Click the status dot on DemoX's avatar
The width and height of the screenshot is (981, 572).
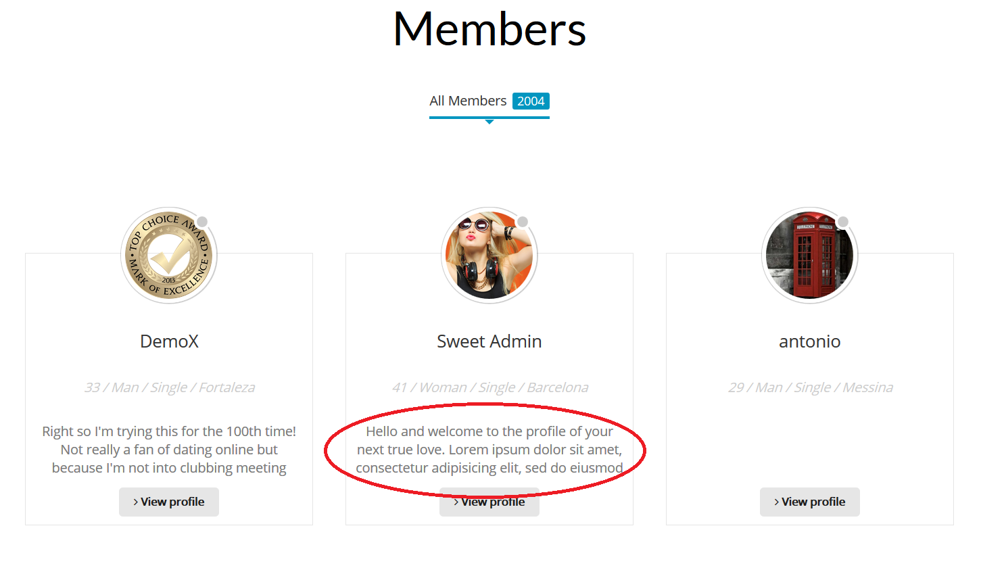click(x=202, y=222)
